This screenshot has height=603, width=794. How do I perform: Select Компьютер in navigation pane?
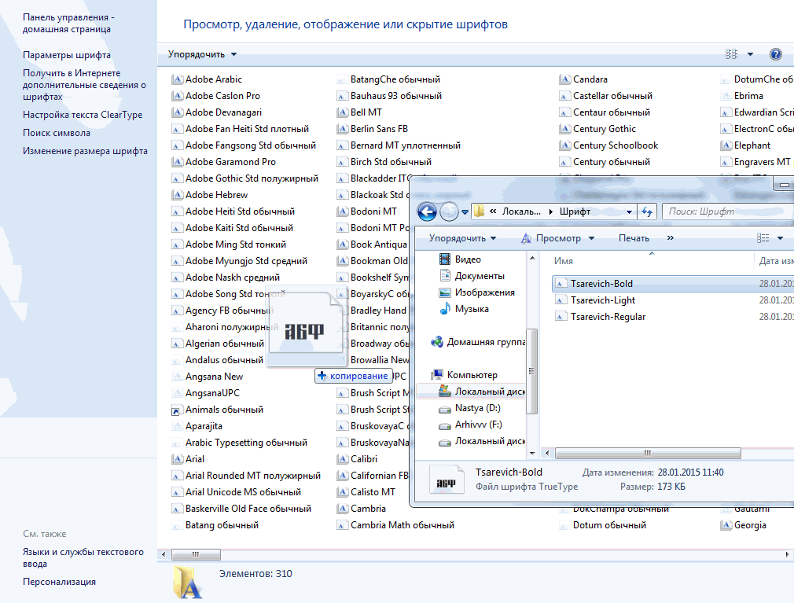click(465, 375)
